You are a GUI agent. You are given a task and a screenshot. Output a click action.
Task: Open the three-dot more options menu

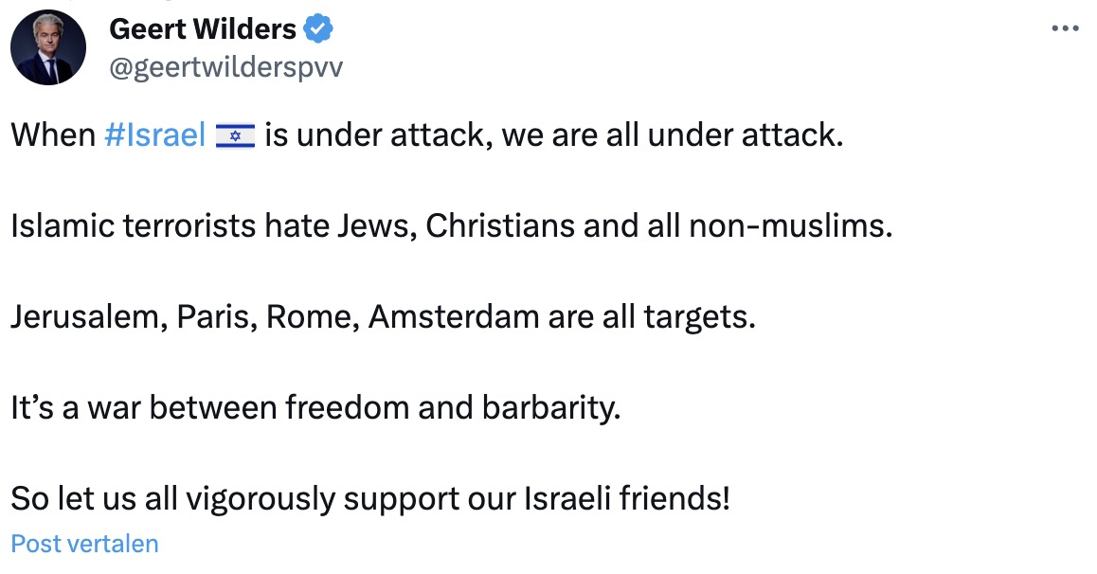pyautogui.click(x=1066, y=28)
